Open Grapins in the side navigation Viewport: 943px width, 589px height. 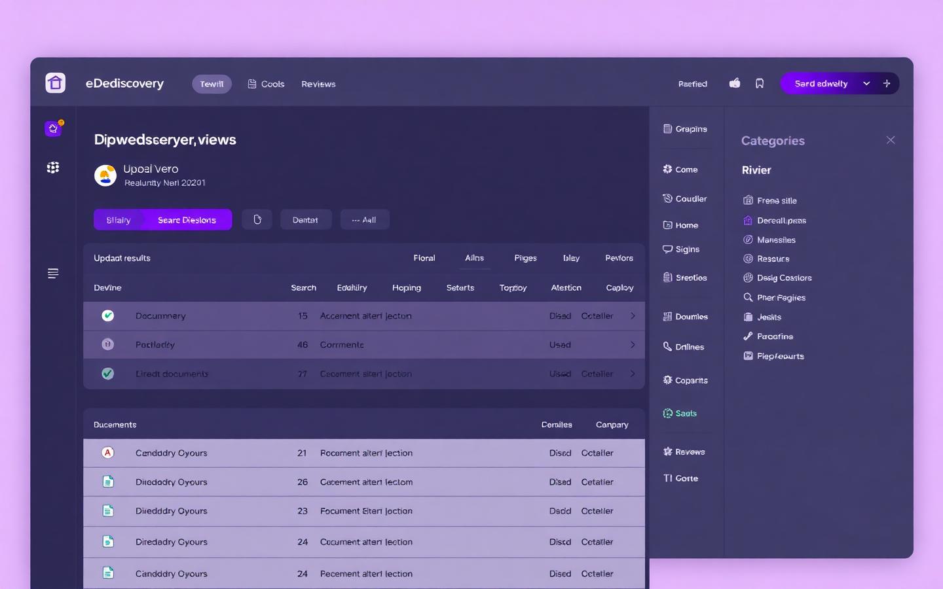[685, 129]
